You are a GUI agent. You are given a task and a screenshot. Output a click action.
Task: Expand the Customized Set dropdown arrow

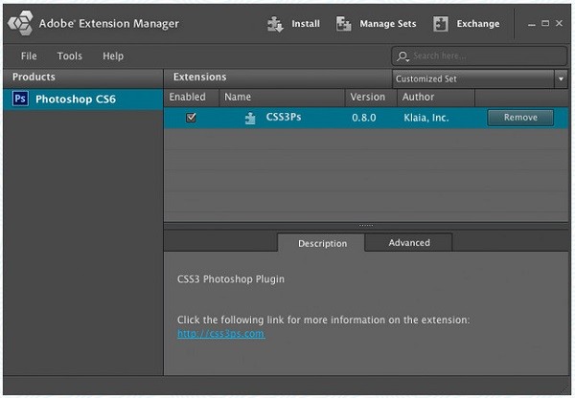pyautogui.click(x=561, y=78)
